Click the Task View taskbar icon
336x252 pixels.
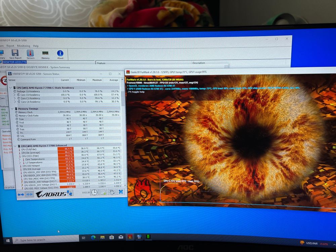coord(84,238)
